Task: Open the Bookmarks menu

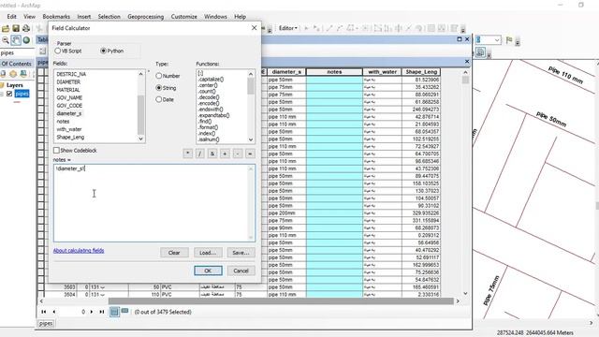Action: 56,17
